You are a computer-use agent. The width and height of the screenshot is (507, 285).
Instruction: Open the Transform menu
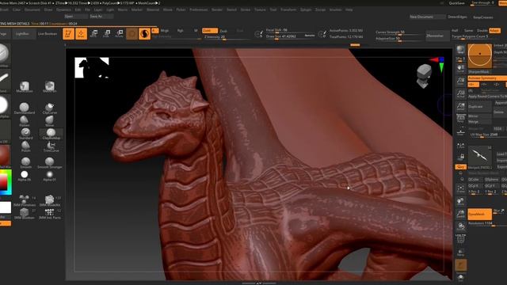(x=288, y=9)
